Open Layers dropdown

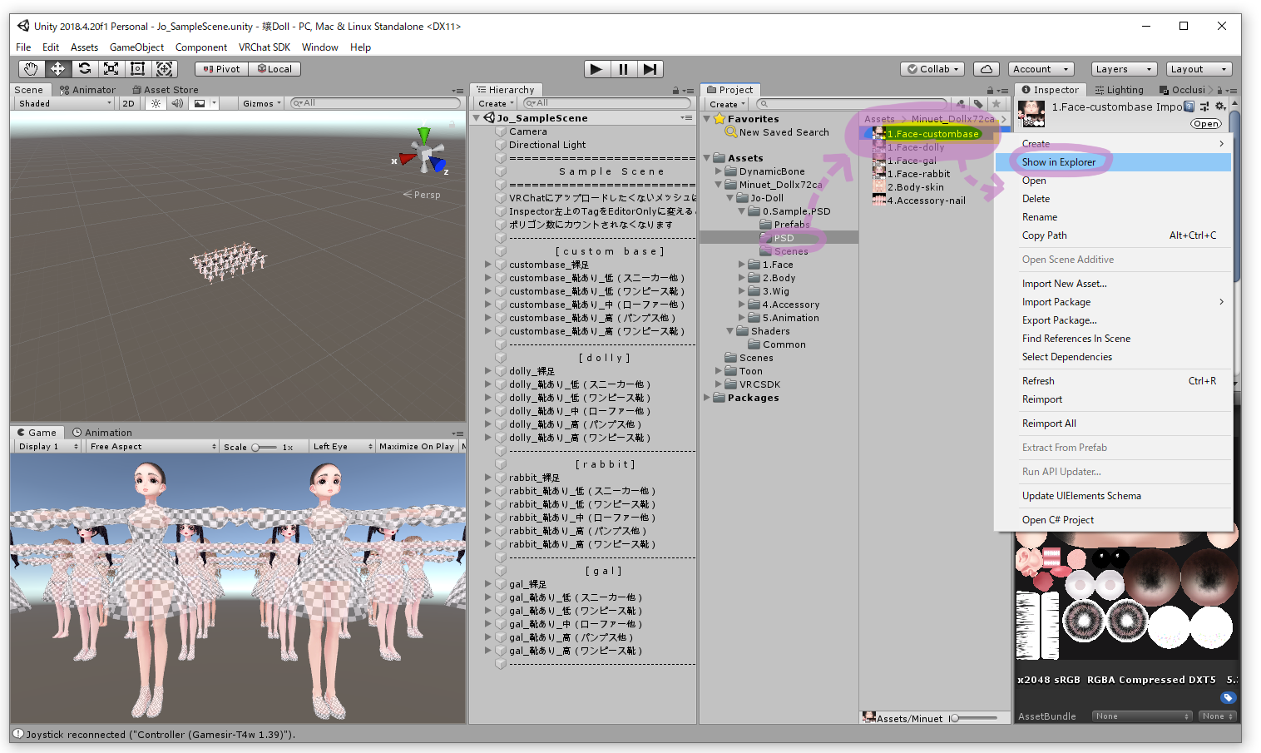coord(1123,69)
